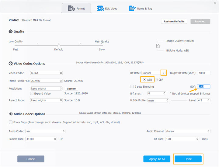This screenshot has height=167, width=219.
Task: Click the GOP input field showing 250
Action: point(203,87)
